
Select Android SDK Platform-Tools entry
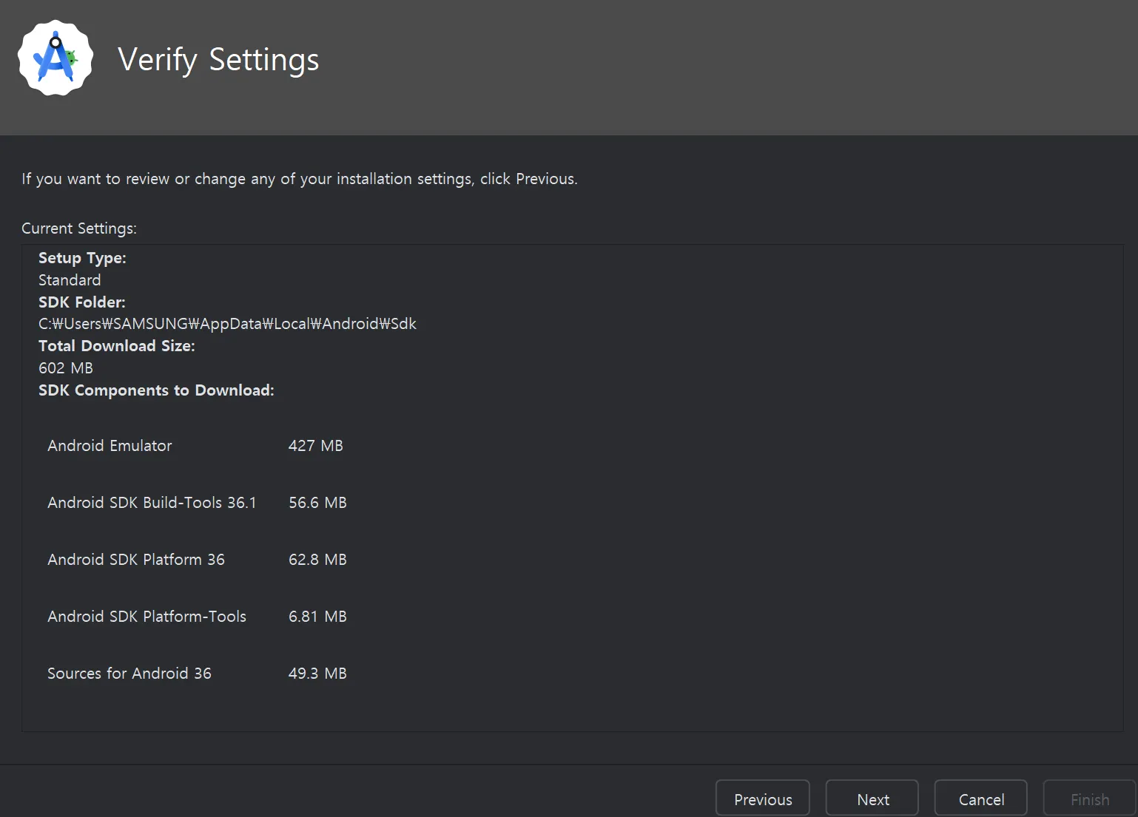[147, 617]
